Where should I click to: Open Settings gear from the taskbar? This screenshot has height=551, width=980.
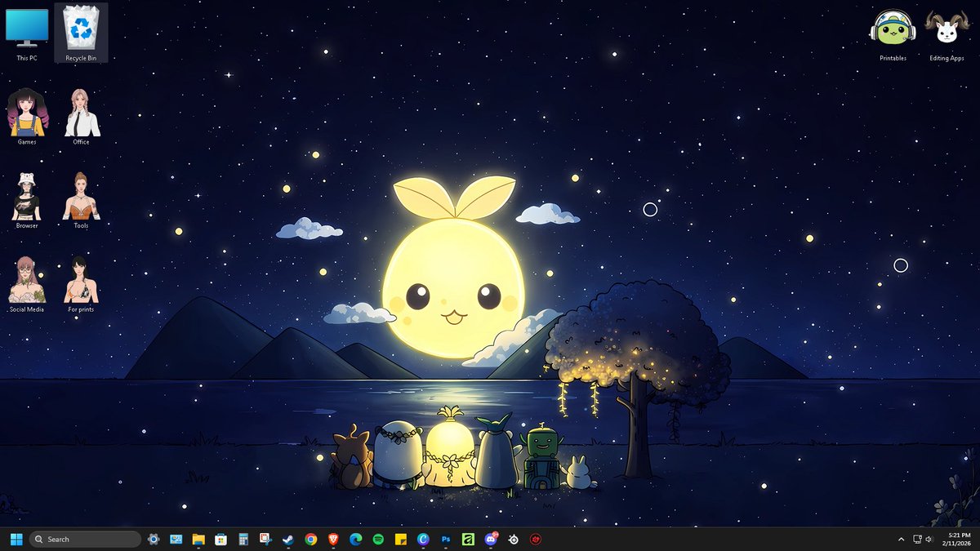[x=154, y=539]
